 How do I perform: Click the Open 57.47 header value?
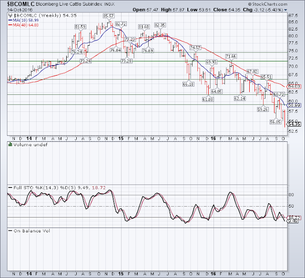[145, 10]
